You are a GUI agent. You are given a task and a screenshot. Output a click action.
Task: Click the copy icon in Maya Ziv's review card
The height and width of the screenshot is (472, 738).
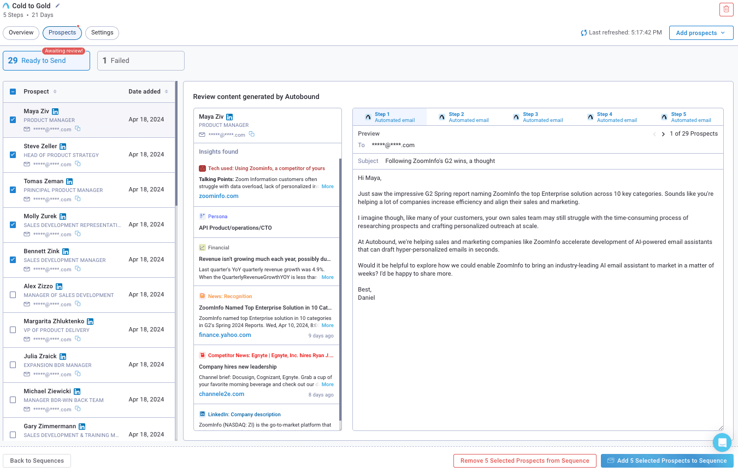point(252,133)
